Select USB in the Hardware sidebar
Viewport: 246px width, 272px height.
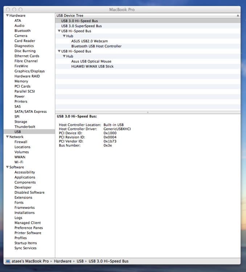pos(29,132)
